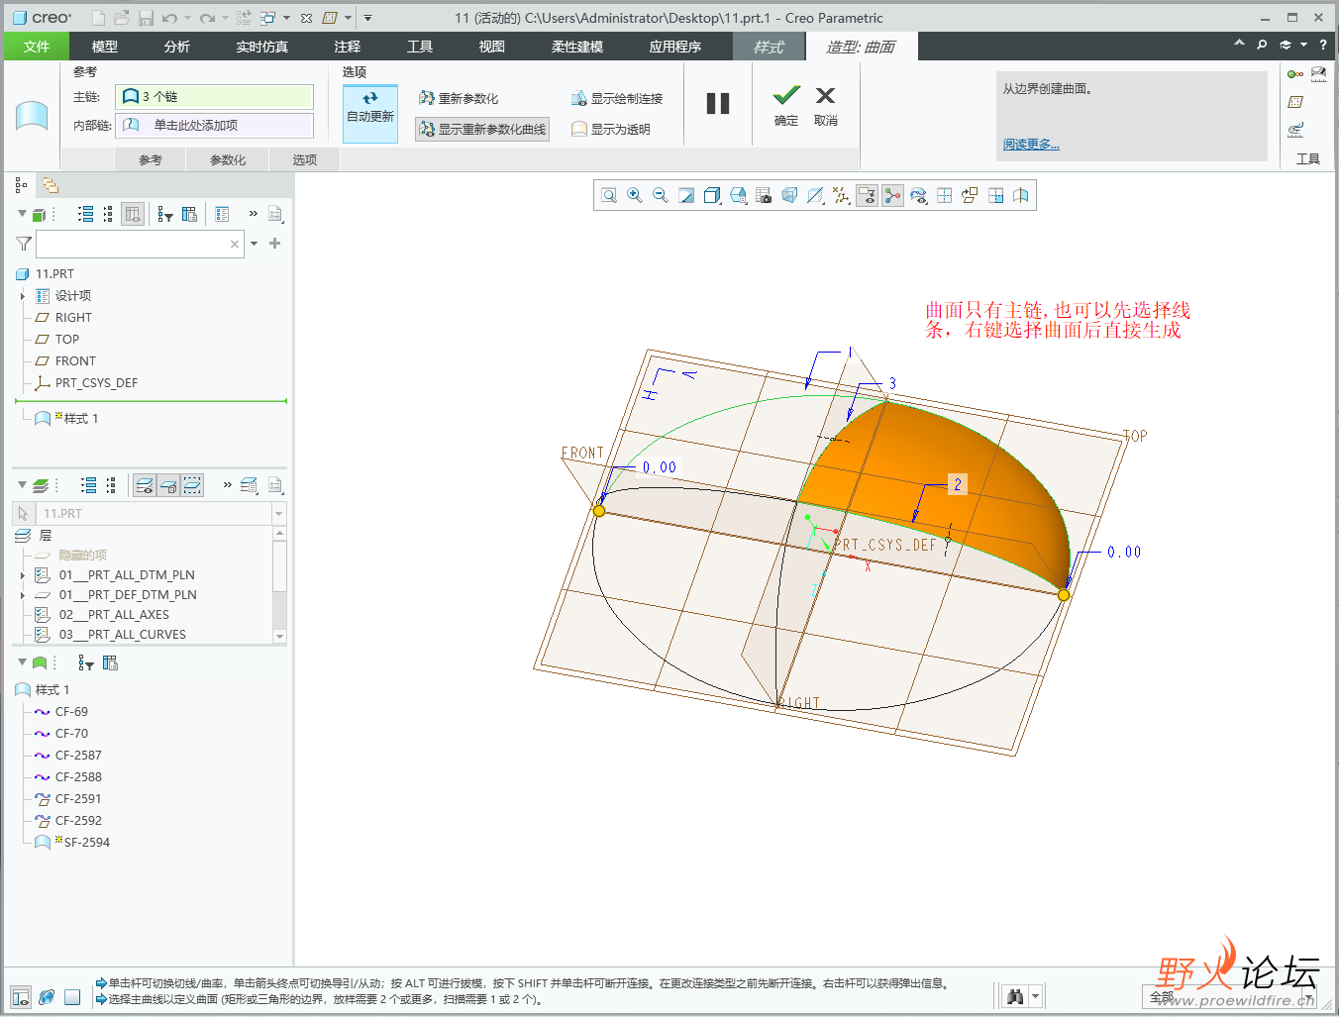Image resolution: width=1339 pixels, height=1017 pixels.
Task: Confirm the surface with green checkmark
Action: [786, 96]
